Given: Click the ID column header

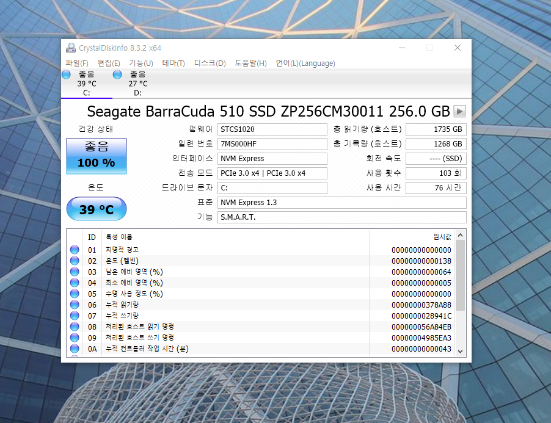Looking at the screenshot, I should [92, 237].
